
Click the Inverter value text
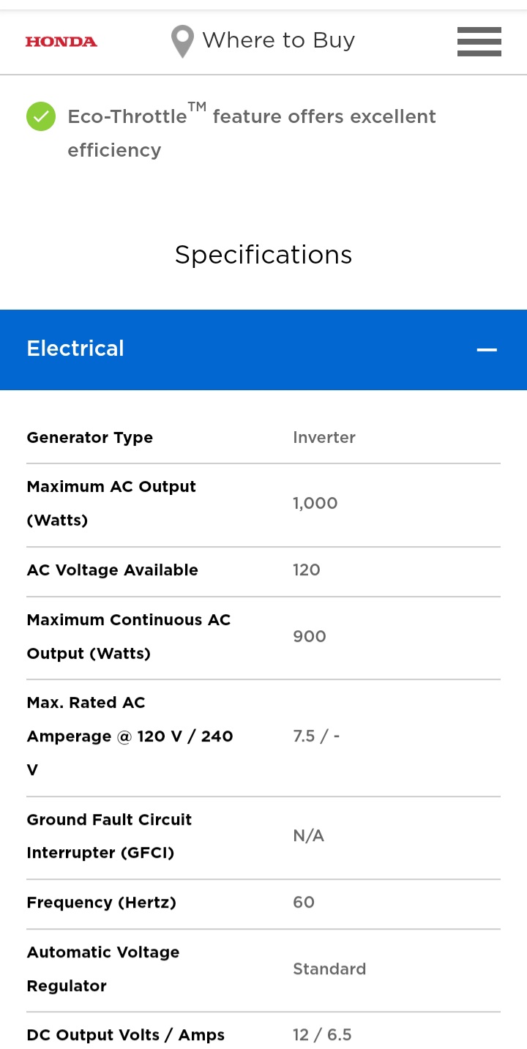pos(324,438)
